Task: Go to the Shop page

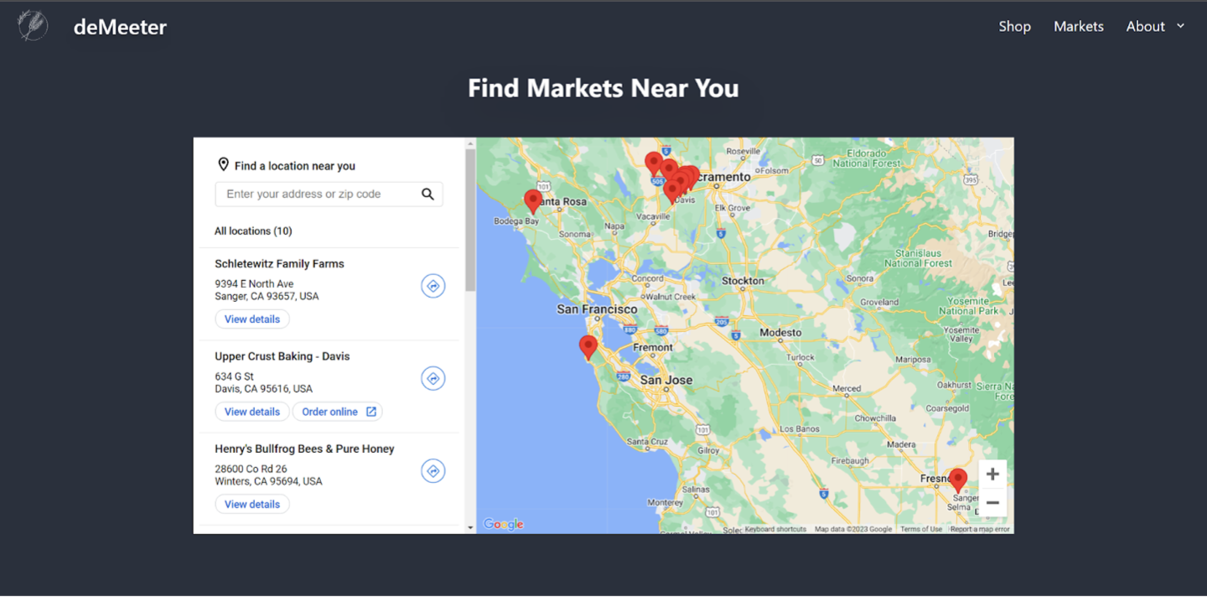Action: coord(1014,26)
